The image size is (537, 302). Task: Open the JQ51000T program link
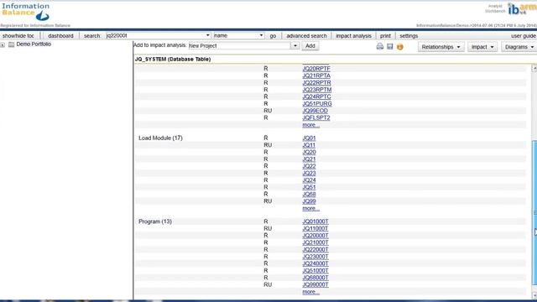[315, 270]
